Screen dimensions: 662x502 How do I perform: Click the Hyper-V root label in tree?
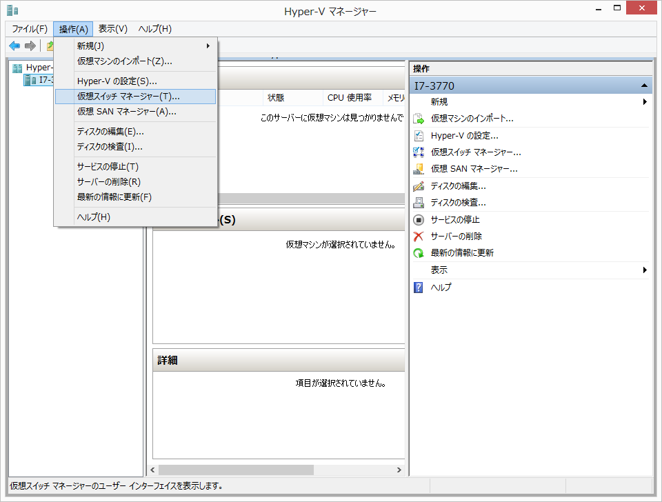click(39, 68)
